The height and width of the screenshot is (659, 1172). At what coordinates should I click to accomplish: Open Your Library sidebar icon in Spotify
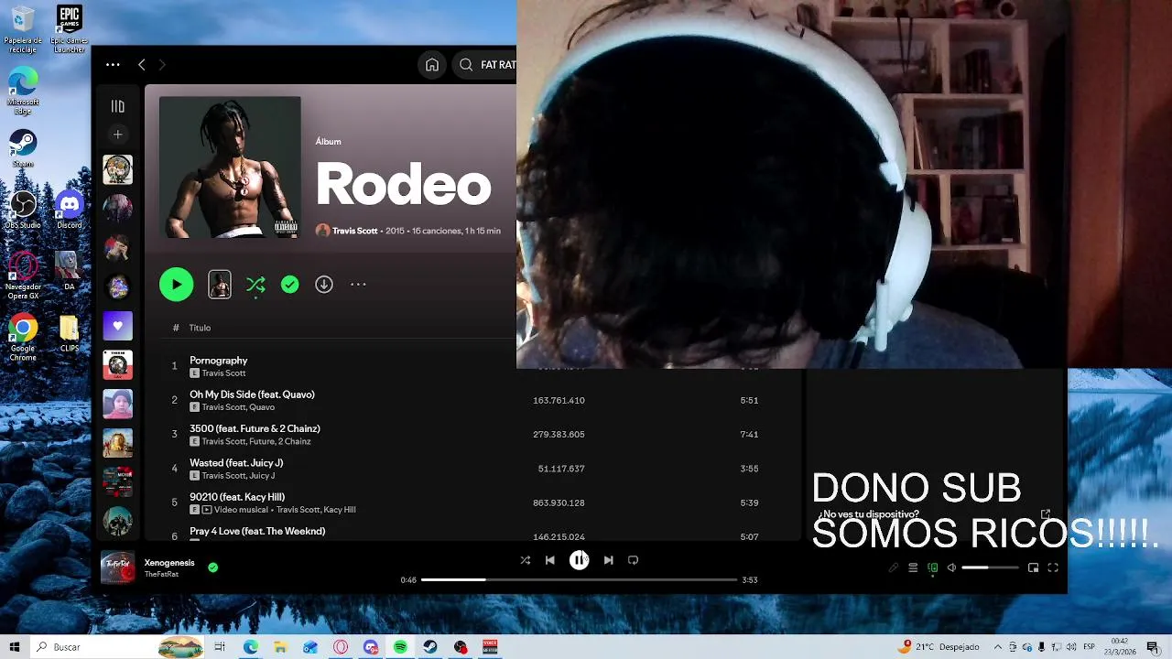click(117, 106)
